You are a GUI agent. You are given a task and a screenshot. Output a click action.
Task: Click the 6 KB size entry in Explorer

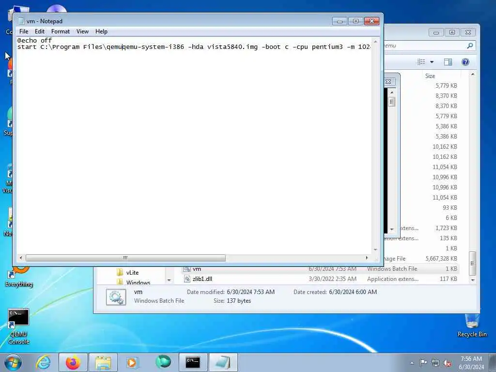pyautogui.click(x=451, y=218)
